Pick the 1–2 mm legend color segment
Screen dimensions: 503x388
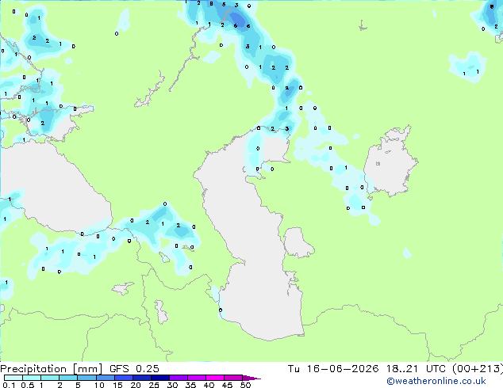(50, 378)
